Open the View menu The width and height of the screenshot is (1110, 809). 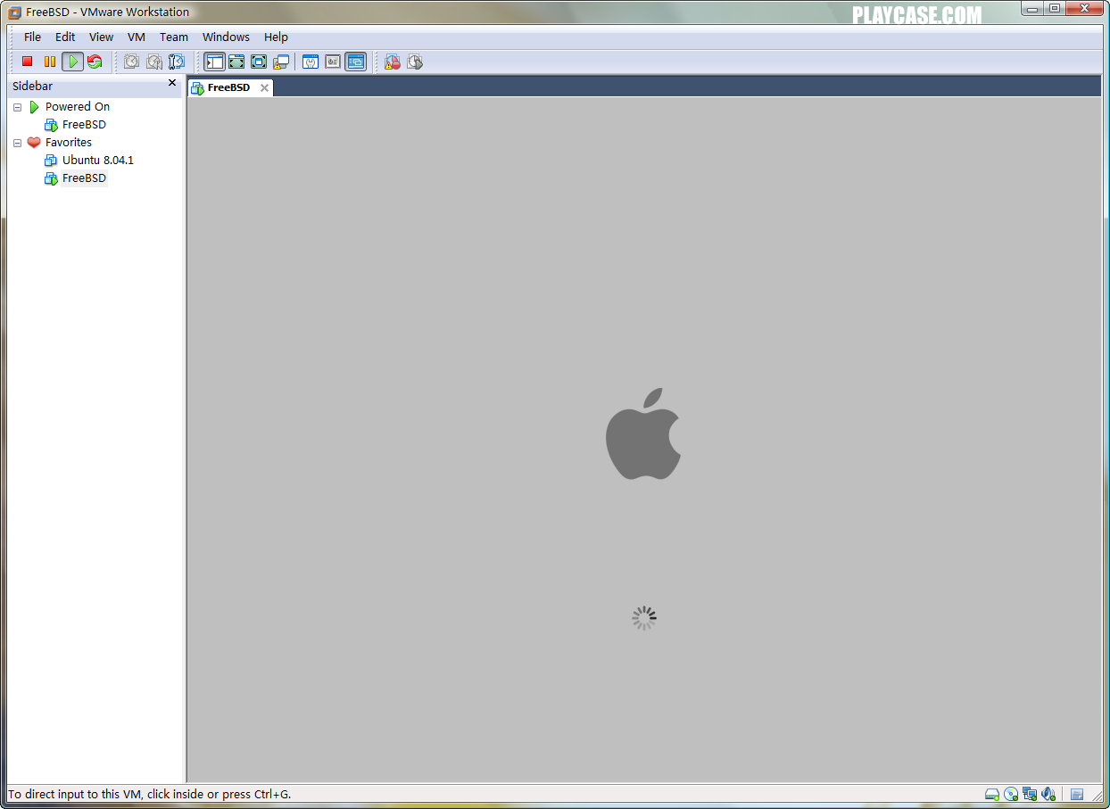(101, 37)
